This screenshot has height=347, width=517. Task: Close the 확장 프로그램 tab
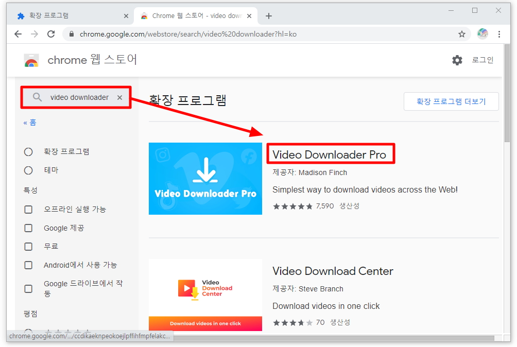tap(126, 16)
